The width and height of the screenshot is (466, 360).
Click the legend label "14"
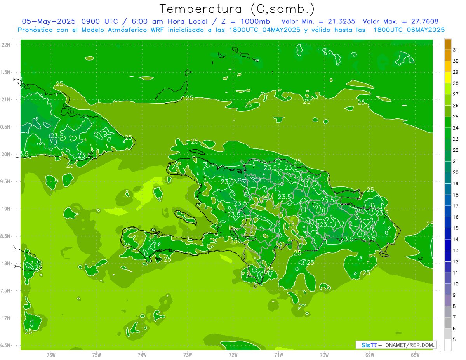click(456, 239)
